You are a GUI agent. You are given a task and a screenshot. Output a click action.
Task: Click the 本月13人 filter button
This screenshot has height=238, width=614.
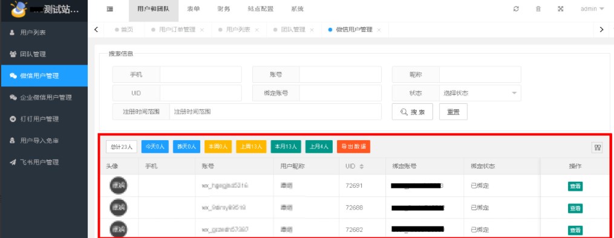(286, 147)
